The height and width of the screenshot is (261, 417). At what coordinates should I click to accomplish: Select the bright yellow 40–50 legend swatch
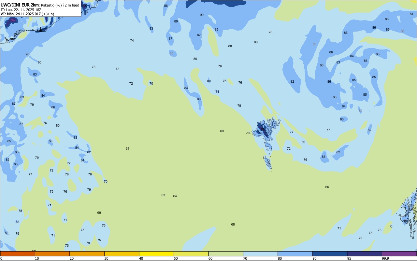tap(156, 254)
